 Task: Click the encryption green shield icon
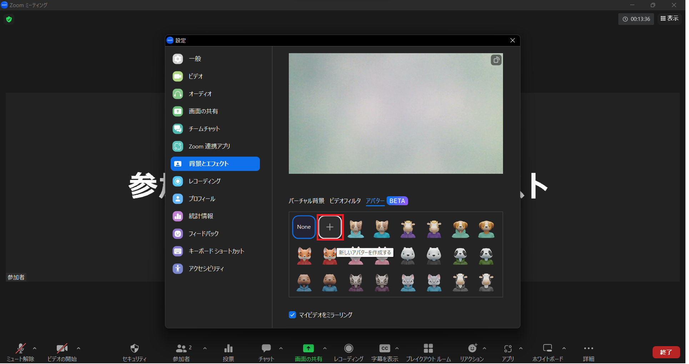[x=9, y=19]
